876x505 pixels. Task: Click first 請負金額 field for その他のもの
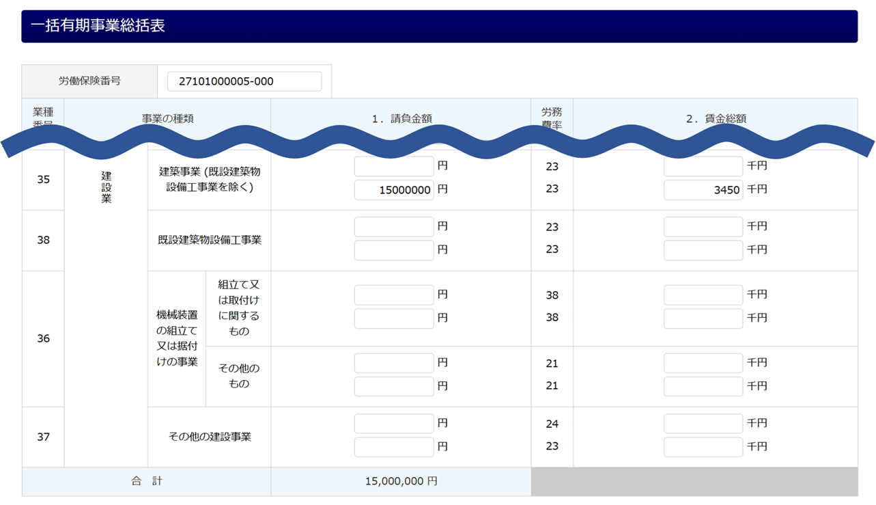coord(394,364)
